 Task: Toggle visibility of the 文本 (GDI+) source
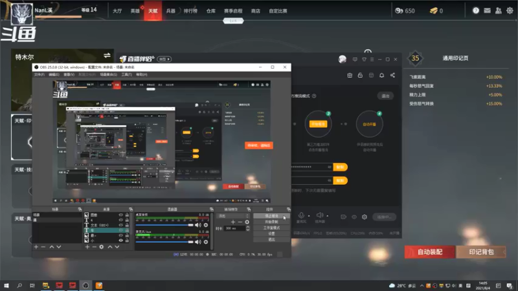coord(120,225)
